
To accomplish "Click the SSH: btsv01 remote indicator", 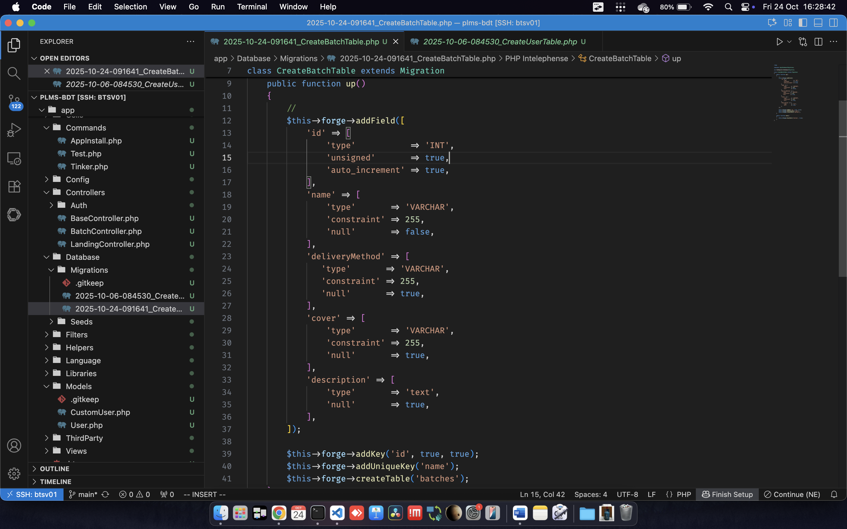I will pos(32,494).
